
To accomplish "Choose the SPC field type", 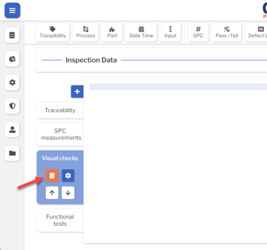I will (x=198, y=32).
